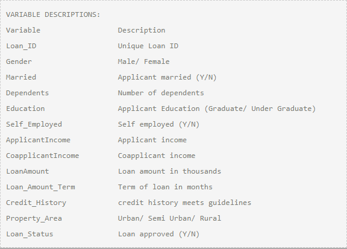Click the Self_Employed variable text
This screenshot has height=249, width=347.
[x=34, y=124]
